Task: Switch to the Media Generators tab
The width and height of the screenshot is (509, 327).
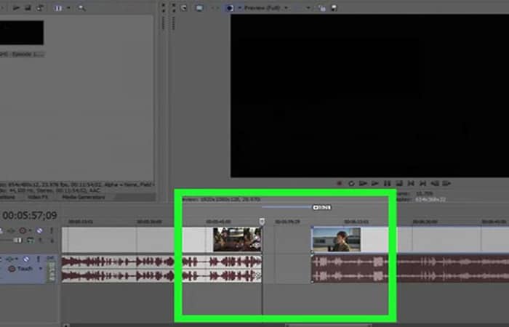Action: click(84, 197)
